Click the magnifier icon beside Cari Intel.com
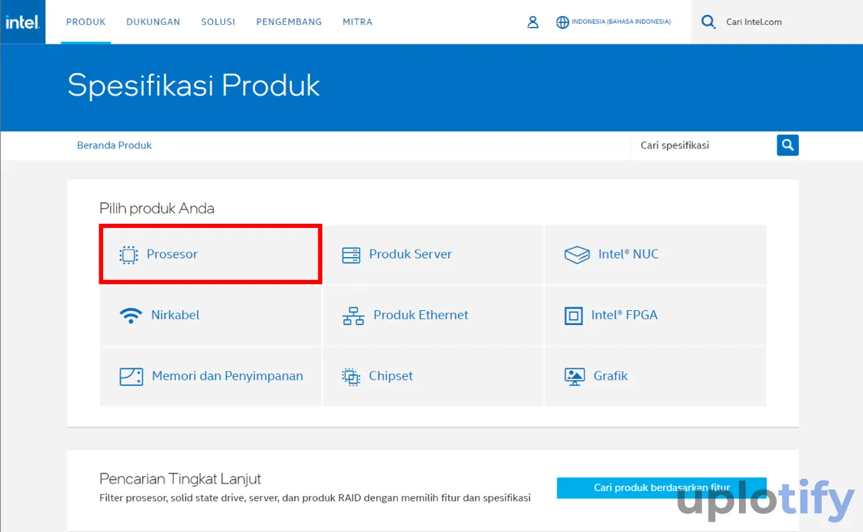This screenshot has width=863, height=532. (708, 22)
